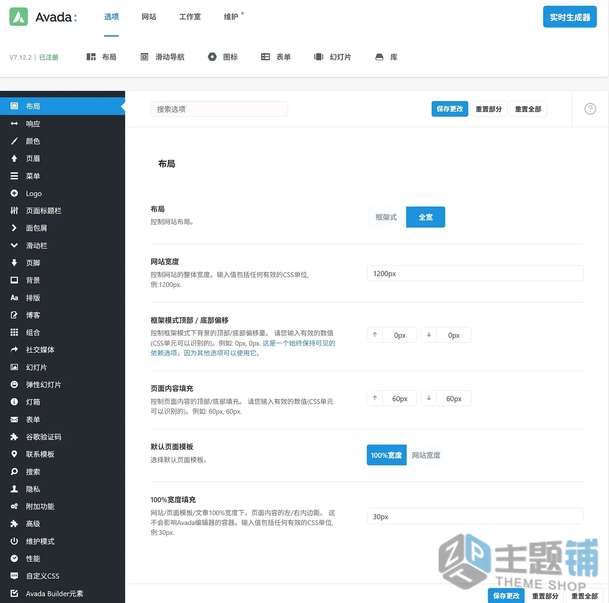Switch to the 维护 top tab
This screenshot has width=609, height=603.
(x=231, y=17)
